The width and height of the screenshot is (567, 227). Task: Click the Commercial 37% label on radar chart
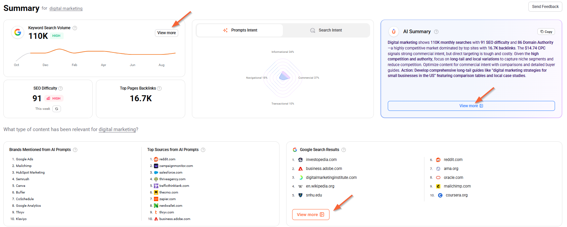click(308, 78)
